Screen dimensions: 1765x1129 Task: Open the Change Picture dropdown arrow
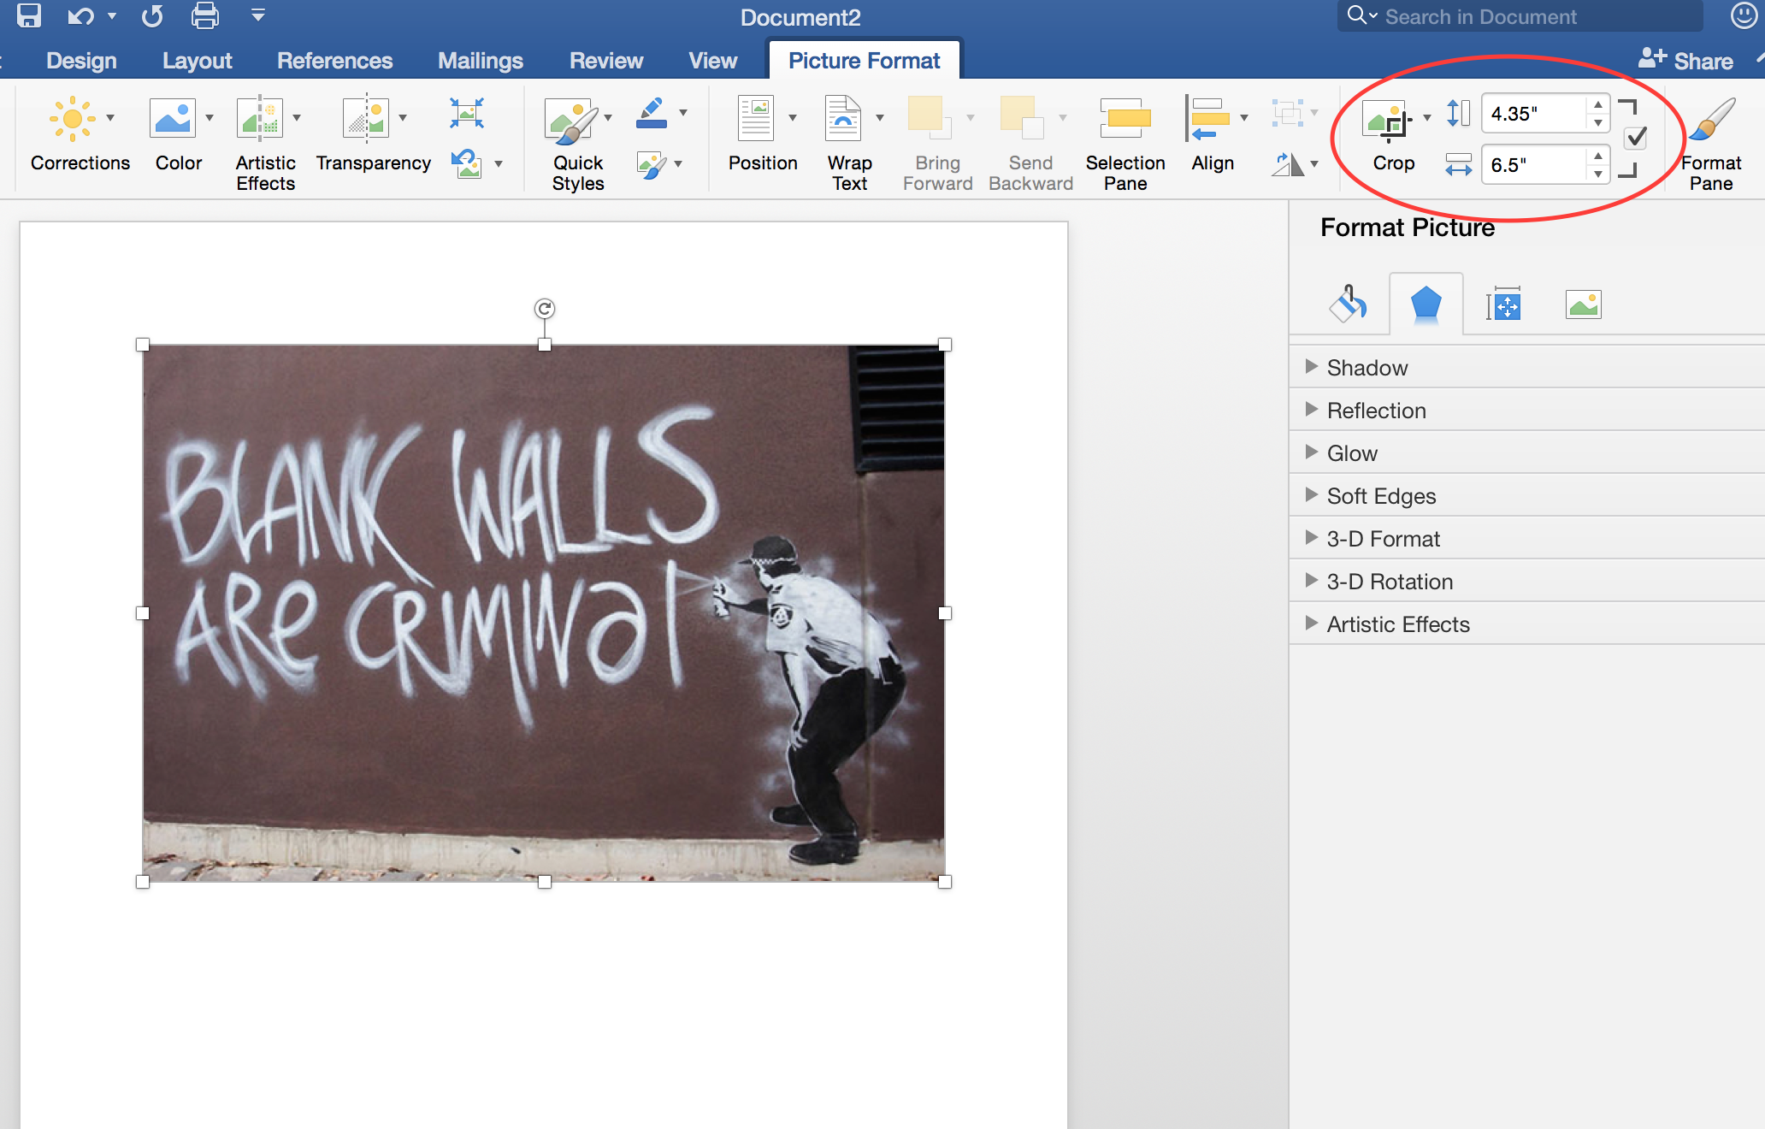tap(499, 164)
